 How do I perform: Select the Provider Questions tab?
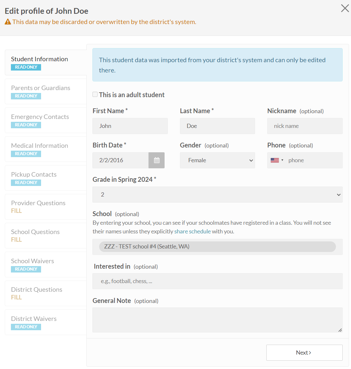click(46, 207)
